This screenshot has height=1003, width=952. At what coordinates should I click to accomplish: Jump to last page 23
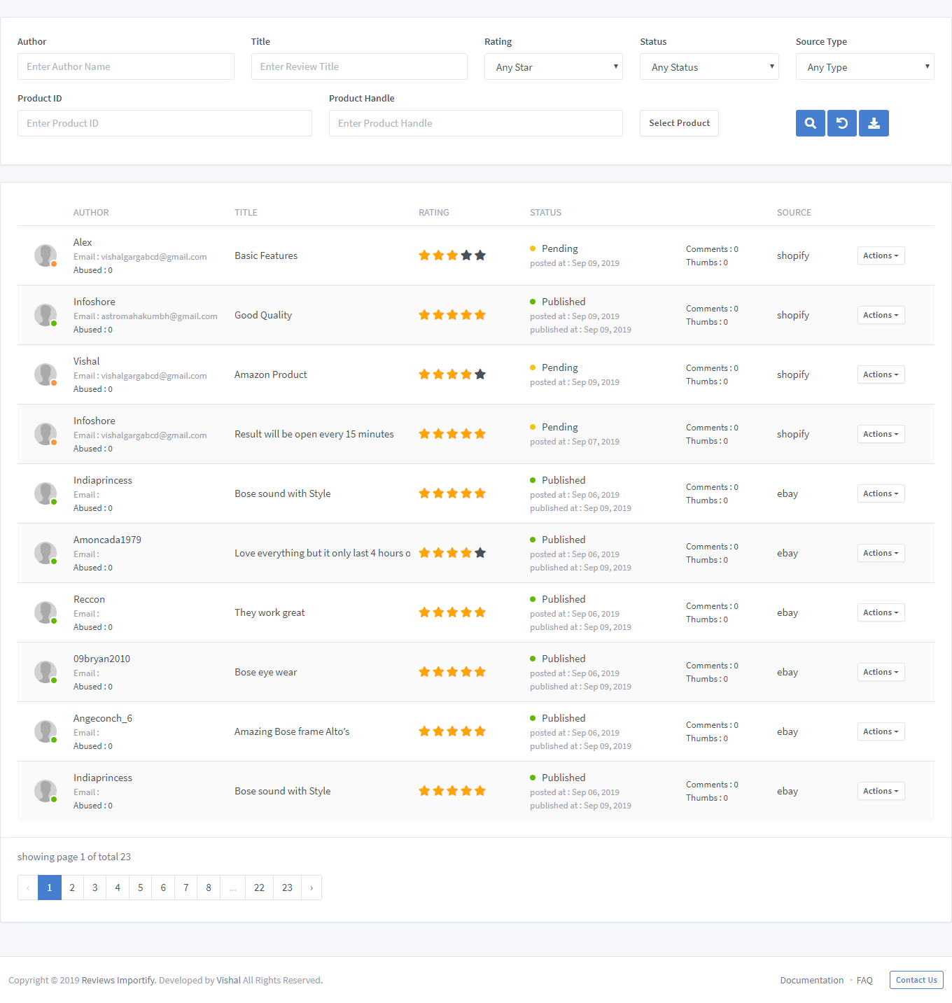287,888
